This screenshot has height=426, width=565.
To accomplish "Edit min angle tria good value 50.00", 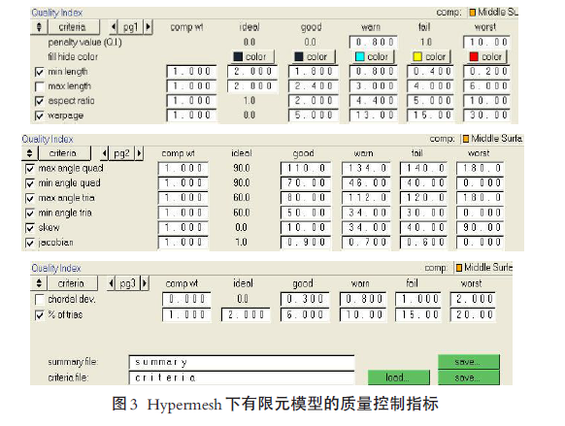I will [306, 213].
